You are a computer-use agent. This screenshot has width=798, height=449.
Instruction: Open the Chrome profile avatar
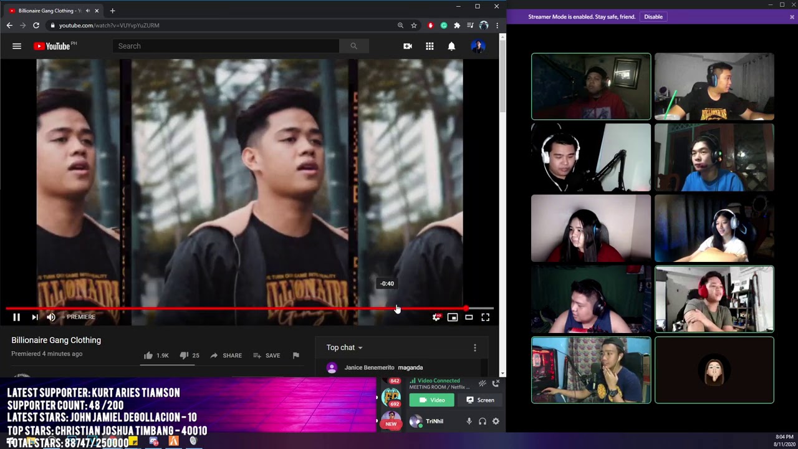click(484, 26)
